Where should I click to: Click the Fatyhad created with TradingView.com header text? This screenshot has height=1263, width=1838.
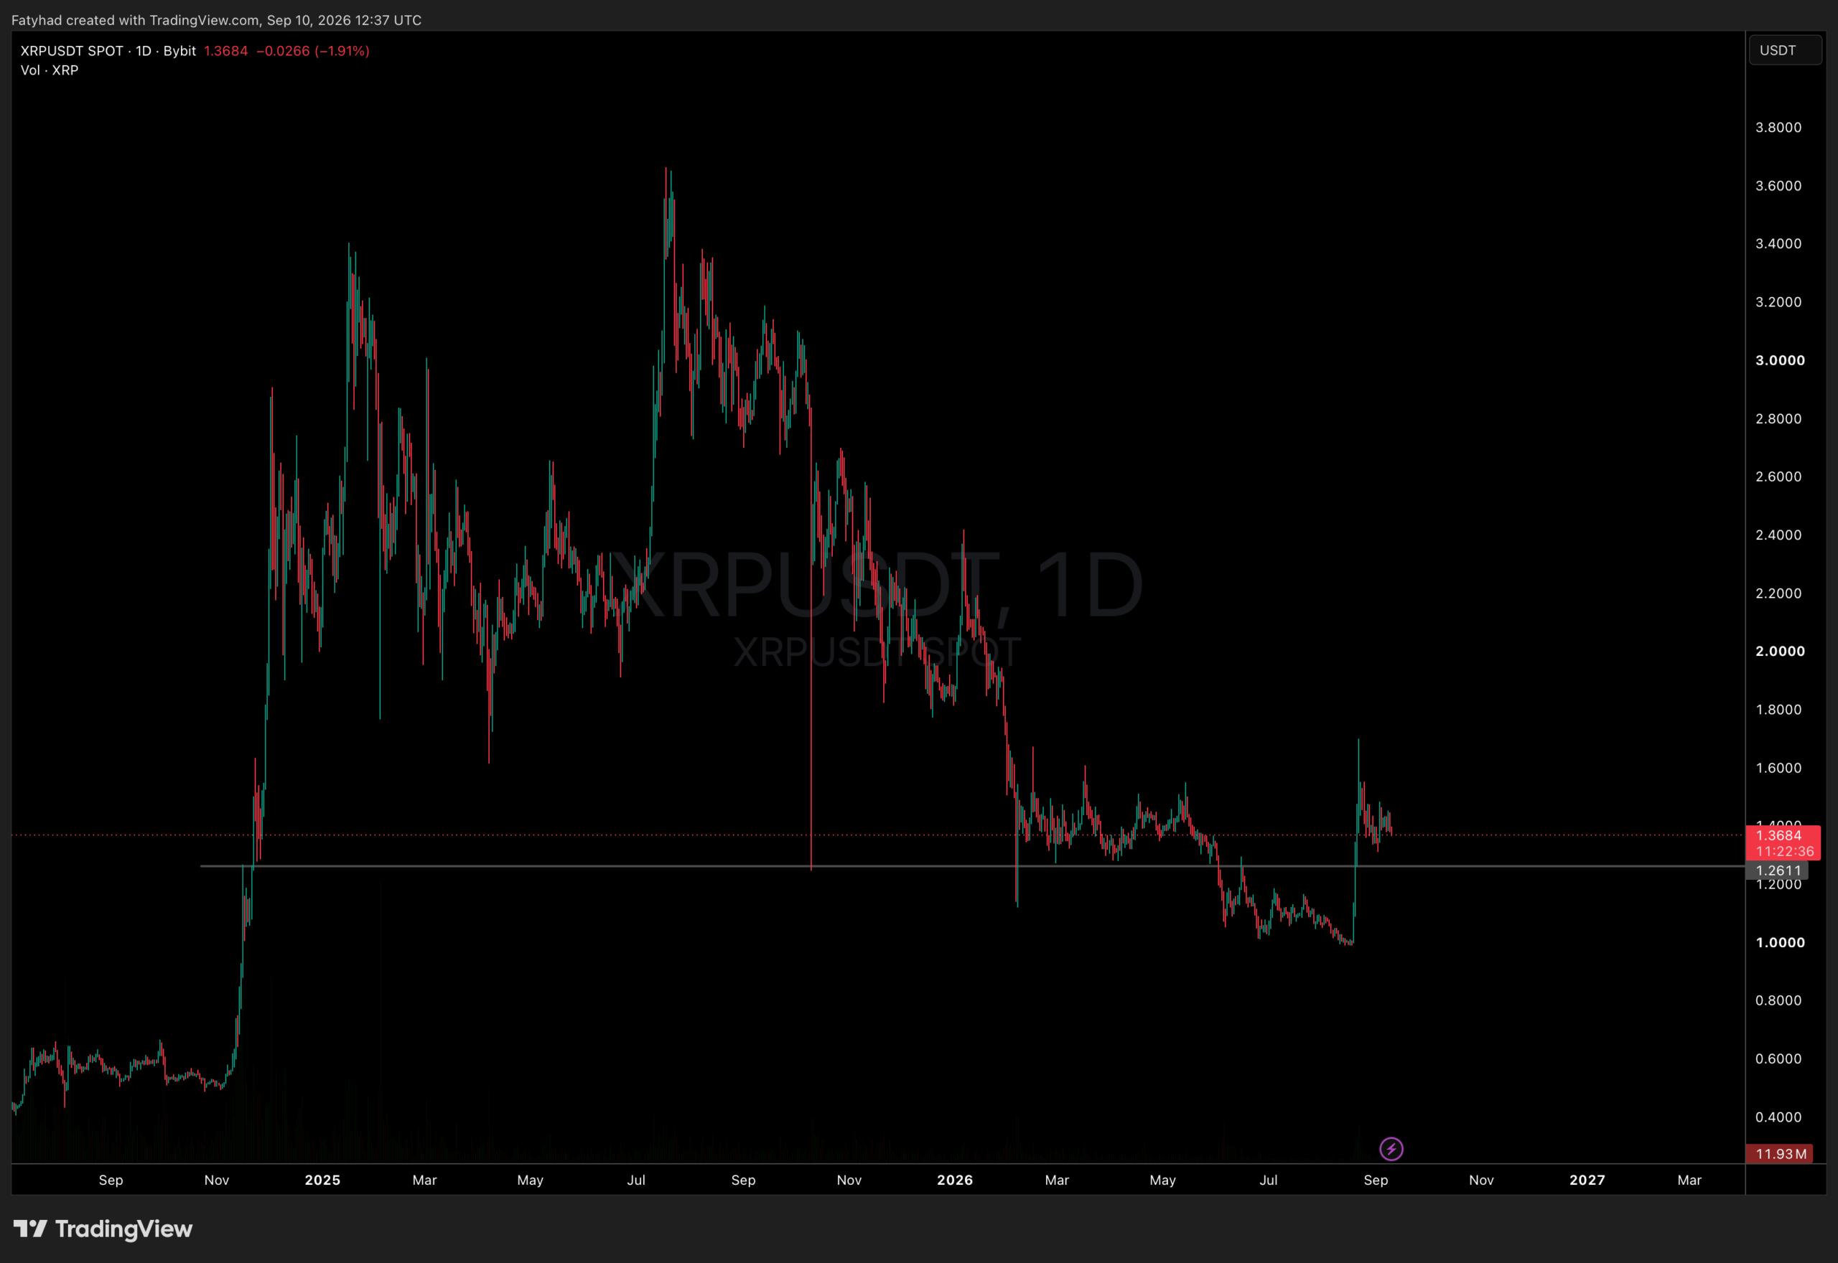[216, 20]
